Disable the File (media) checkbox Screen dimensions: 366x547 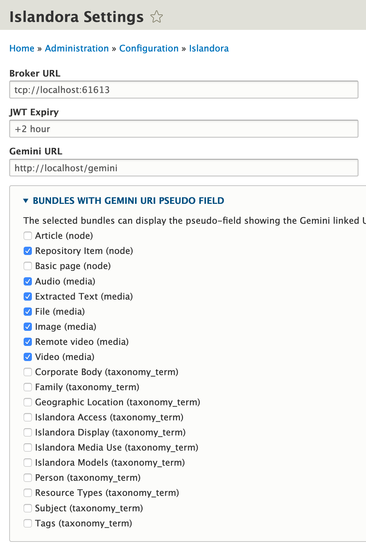click(x=27, y=312)
